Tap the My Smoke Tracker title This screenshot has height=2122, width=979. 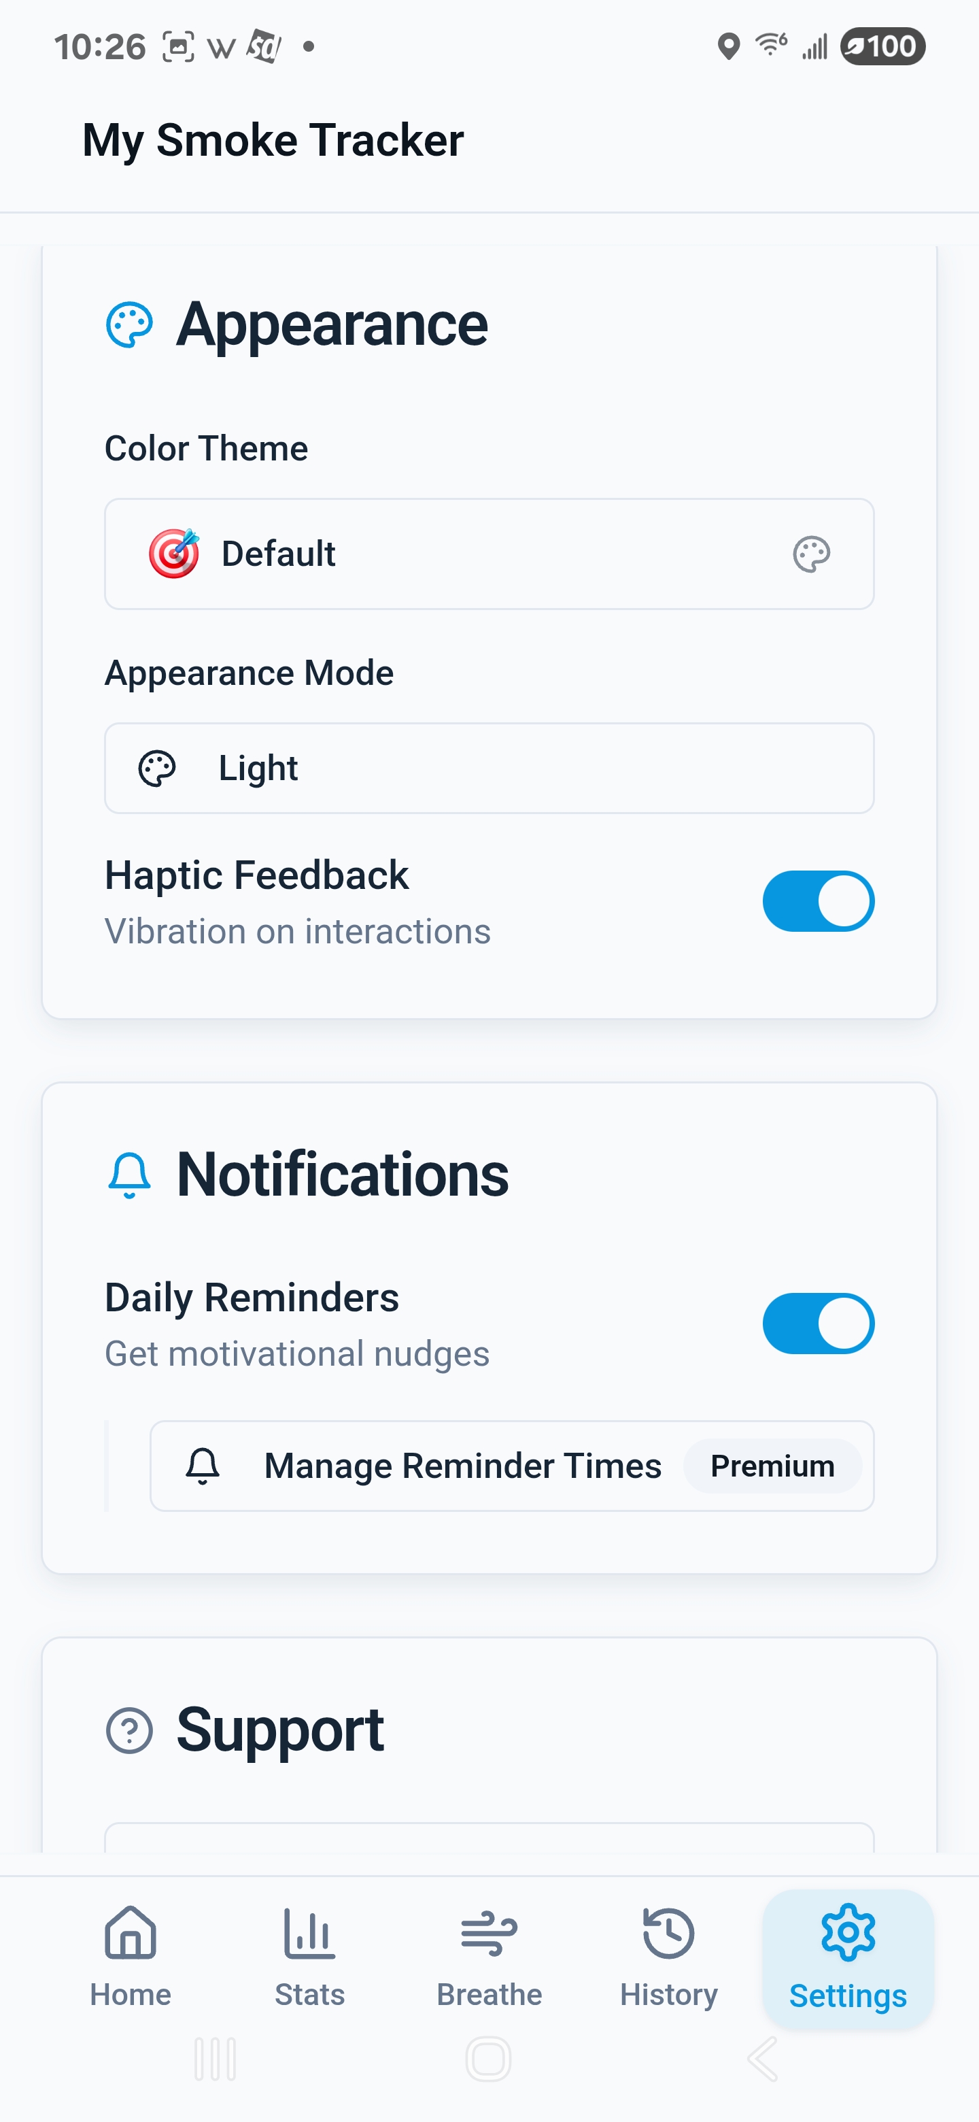tap(273, 140)
